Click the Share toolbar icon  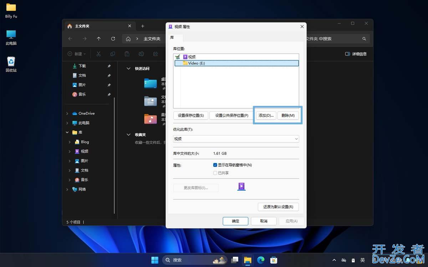pyautogui.click(x=156, y=54)
